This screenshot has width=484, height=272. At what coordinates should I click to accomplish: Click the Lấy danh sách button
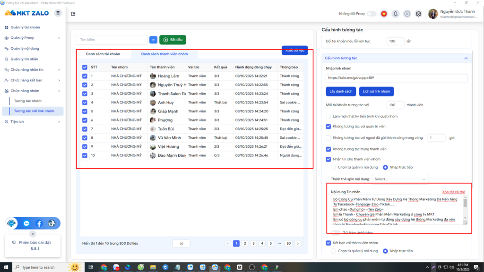341,91
